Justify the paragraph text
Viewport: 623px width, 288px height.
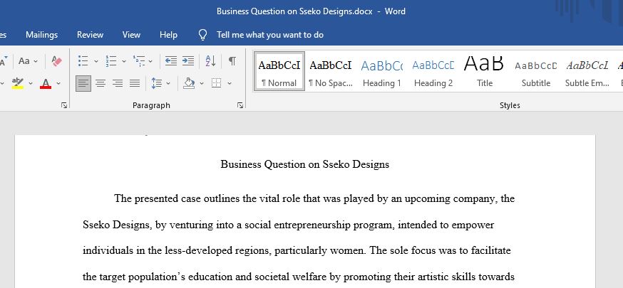tap(135, 83)
